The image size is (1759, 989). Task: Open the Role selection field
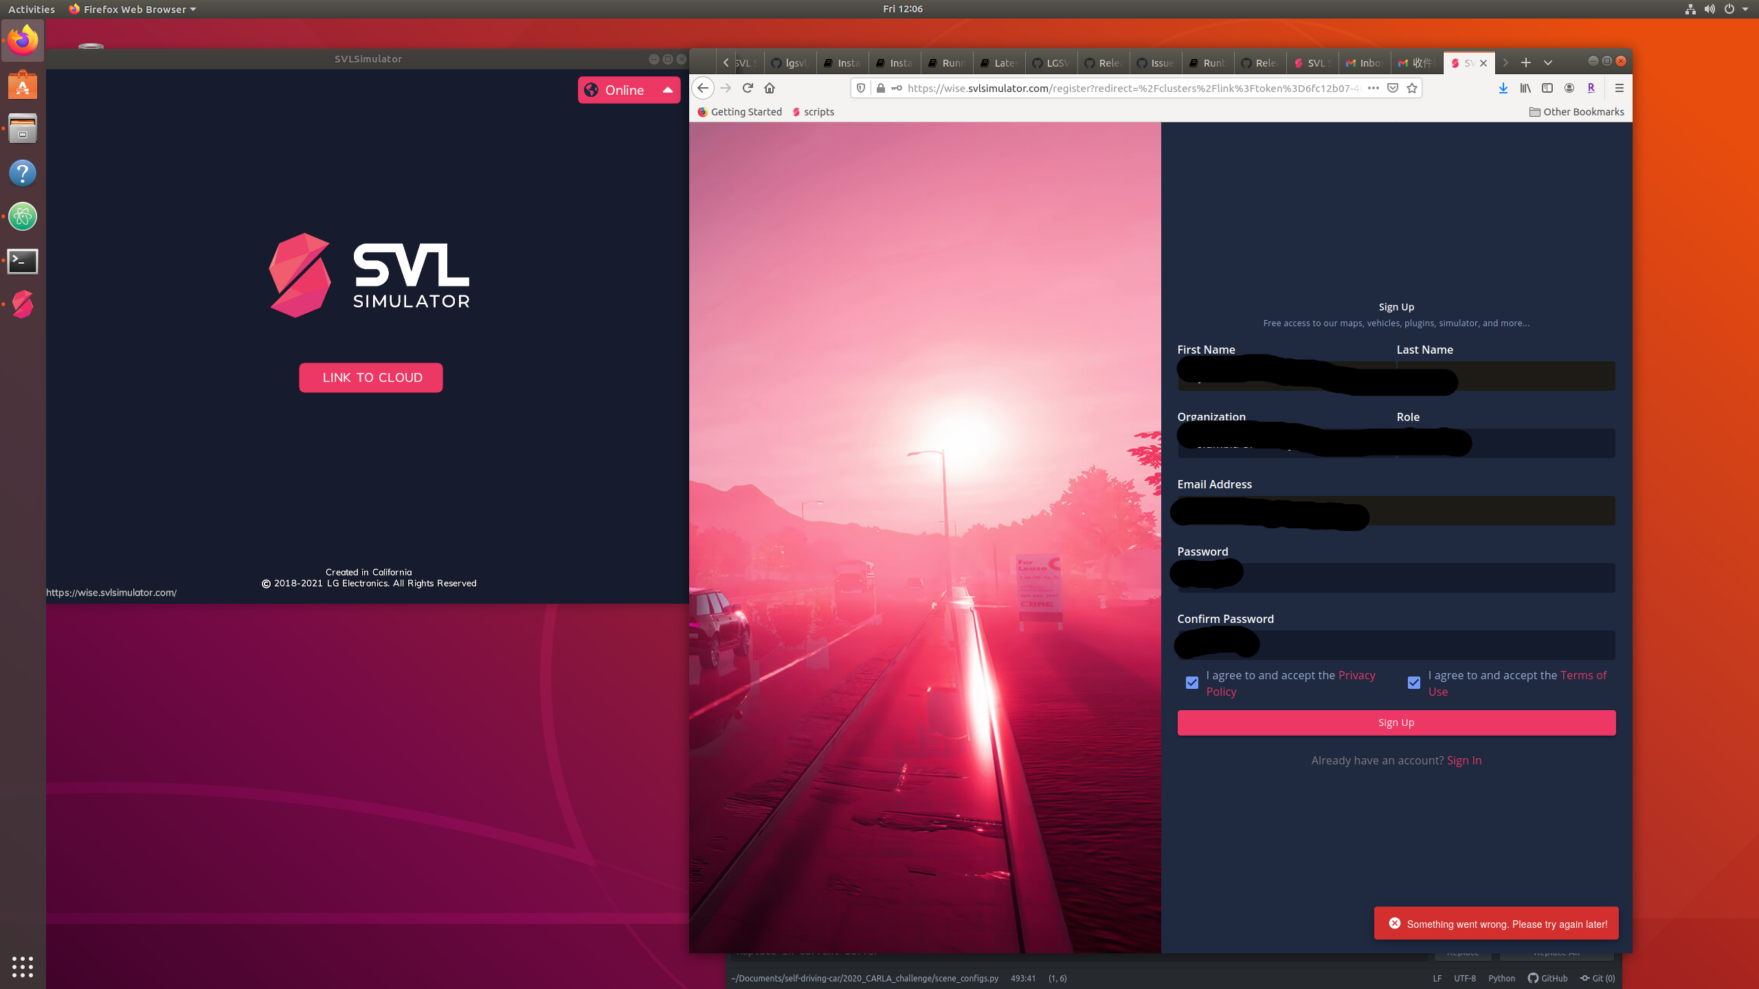[x=1505, y=443]
